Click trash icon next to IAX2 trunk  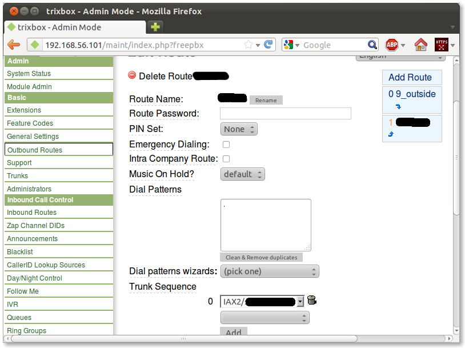[312, 300]
